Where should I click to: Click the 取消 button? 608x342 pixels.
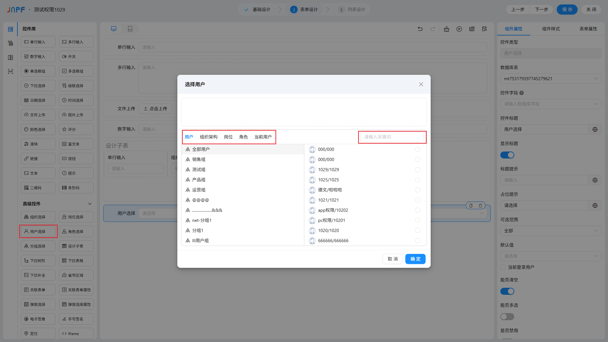pyautogui.click(x=392, y=259)
